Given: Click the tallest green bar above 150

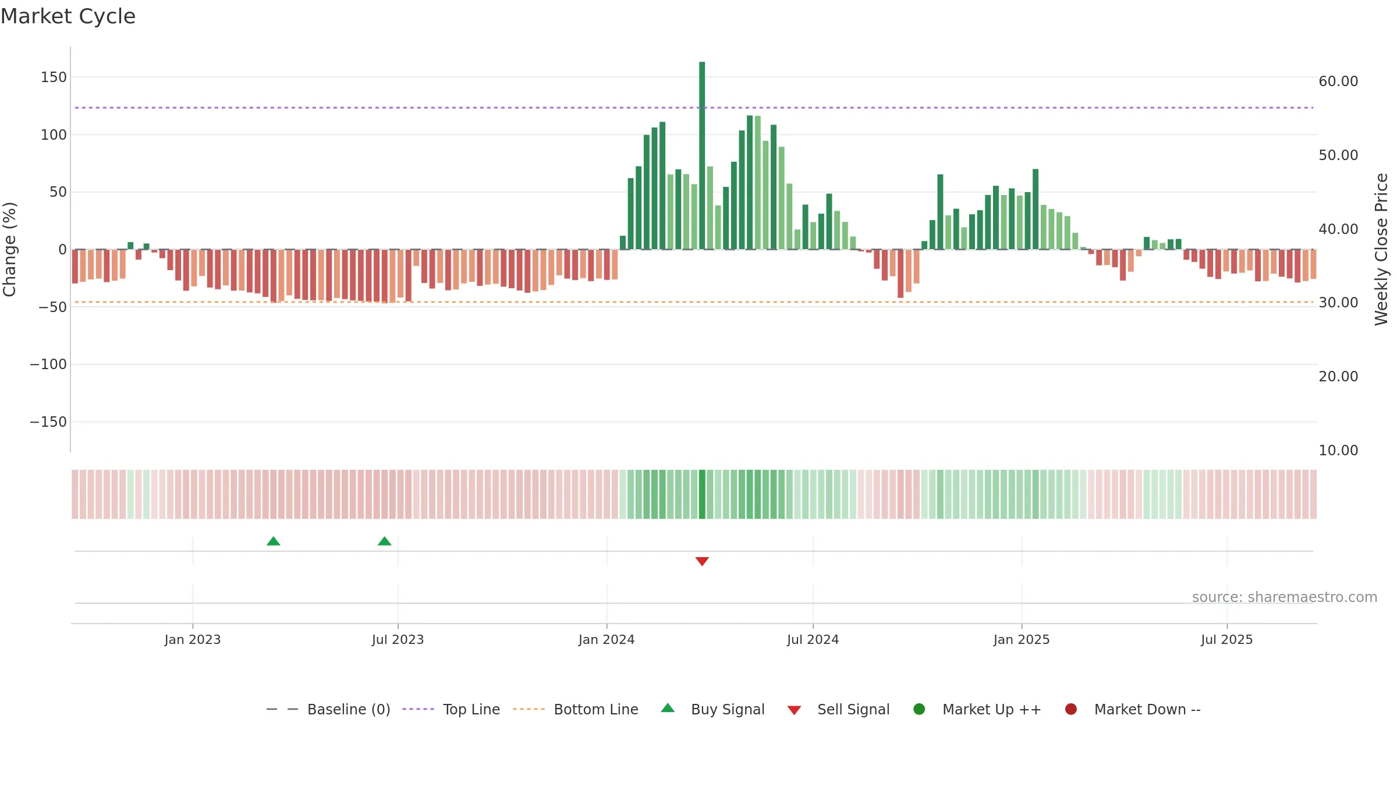Looking at the screenshot, I should pos(702,155).
